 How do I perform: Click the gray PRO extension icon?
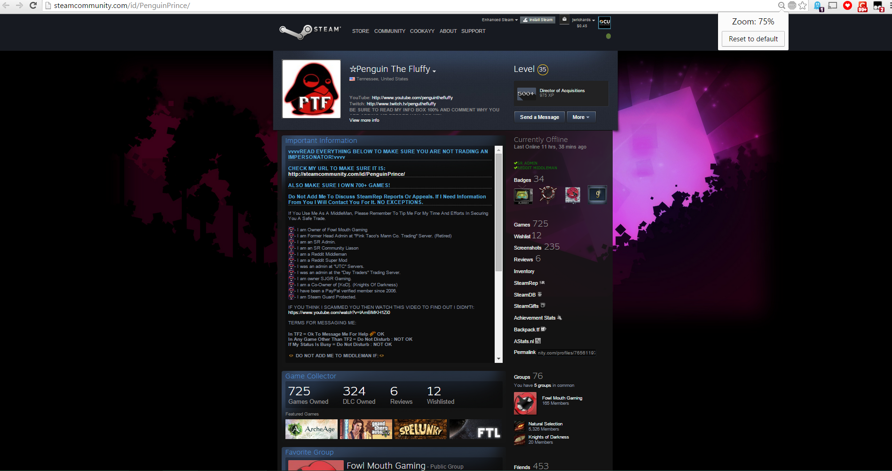792,6
